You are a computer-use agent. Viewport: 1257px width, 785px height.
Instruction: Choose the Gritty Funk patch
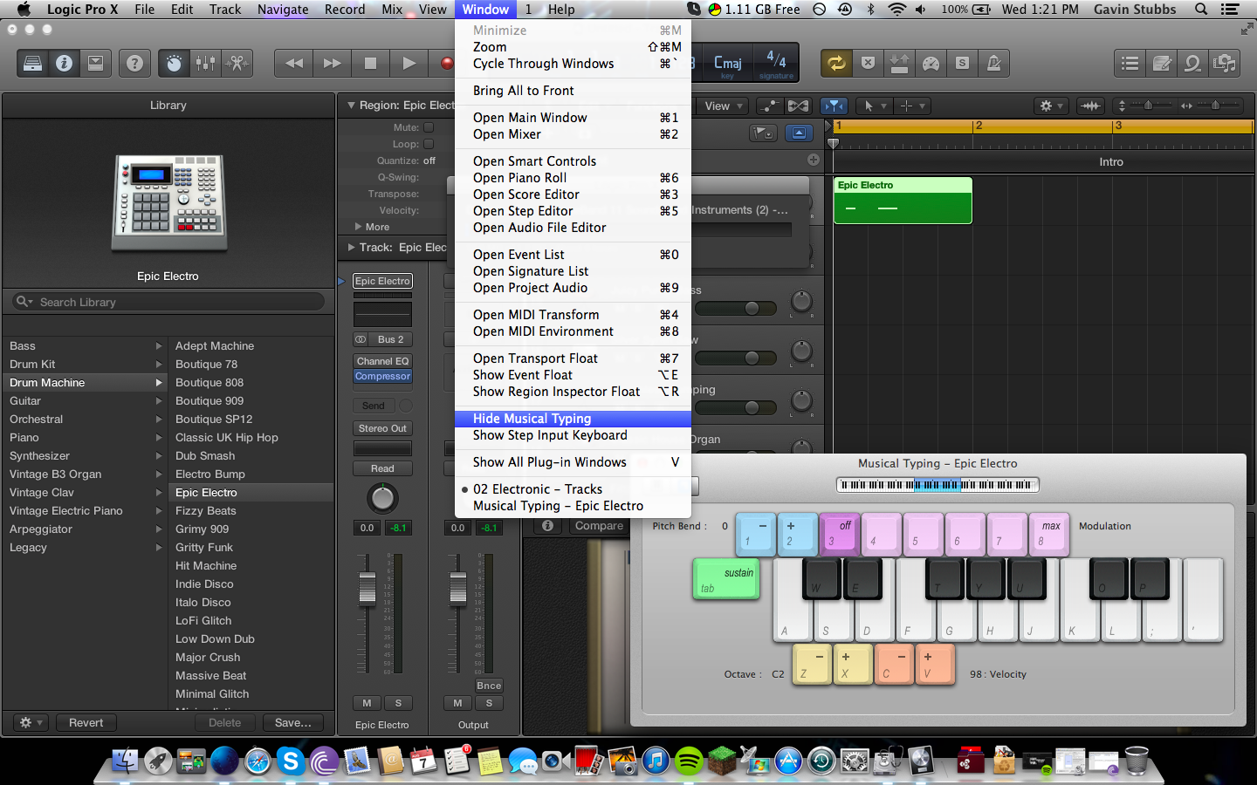(204, 548)
